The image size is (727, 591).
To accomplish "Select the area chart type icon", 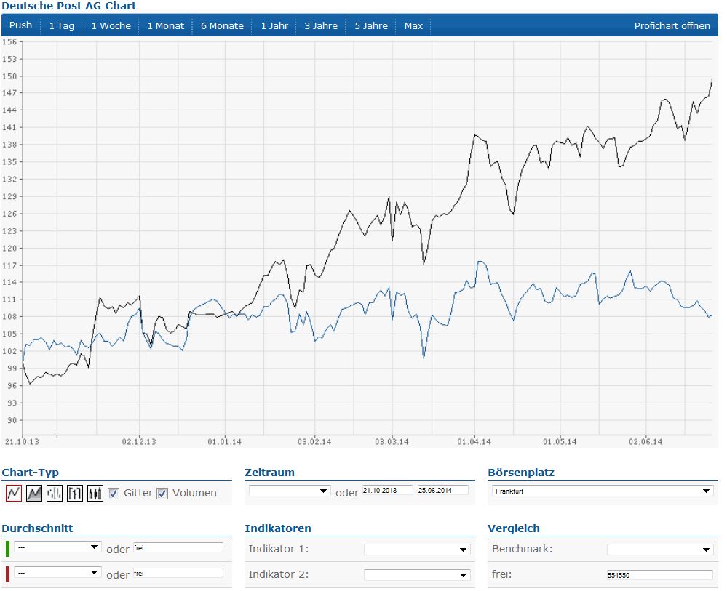I will [34, 493].
